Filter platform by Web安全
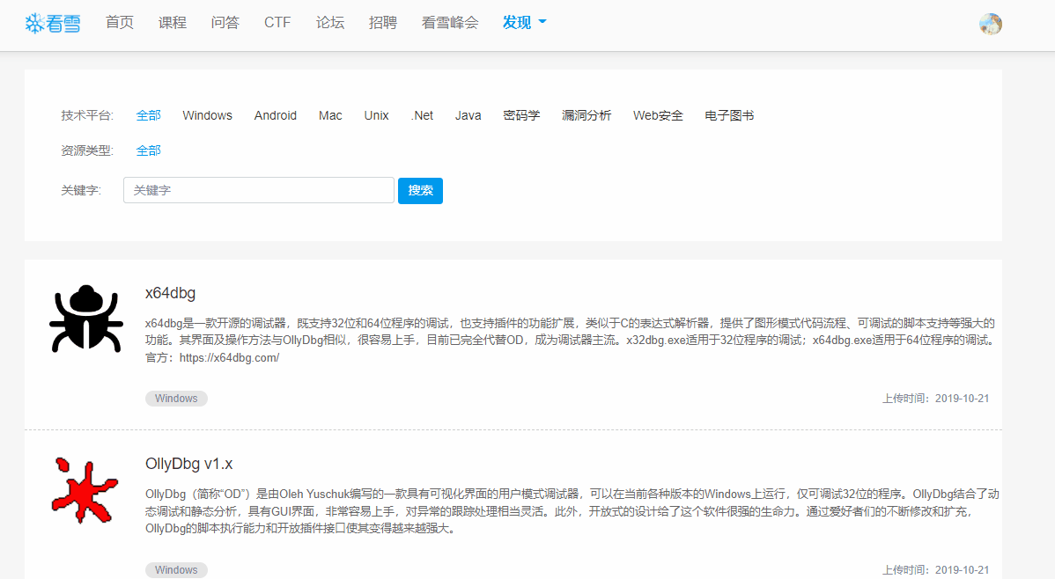The width and height of the screenshot is (1055, 579). point(658,115)
